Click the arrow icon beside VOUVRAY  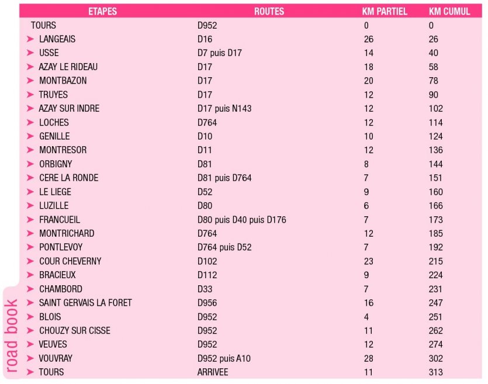[30, 358]
